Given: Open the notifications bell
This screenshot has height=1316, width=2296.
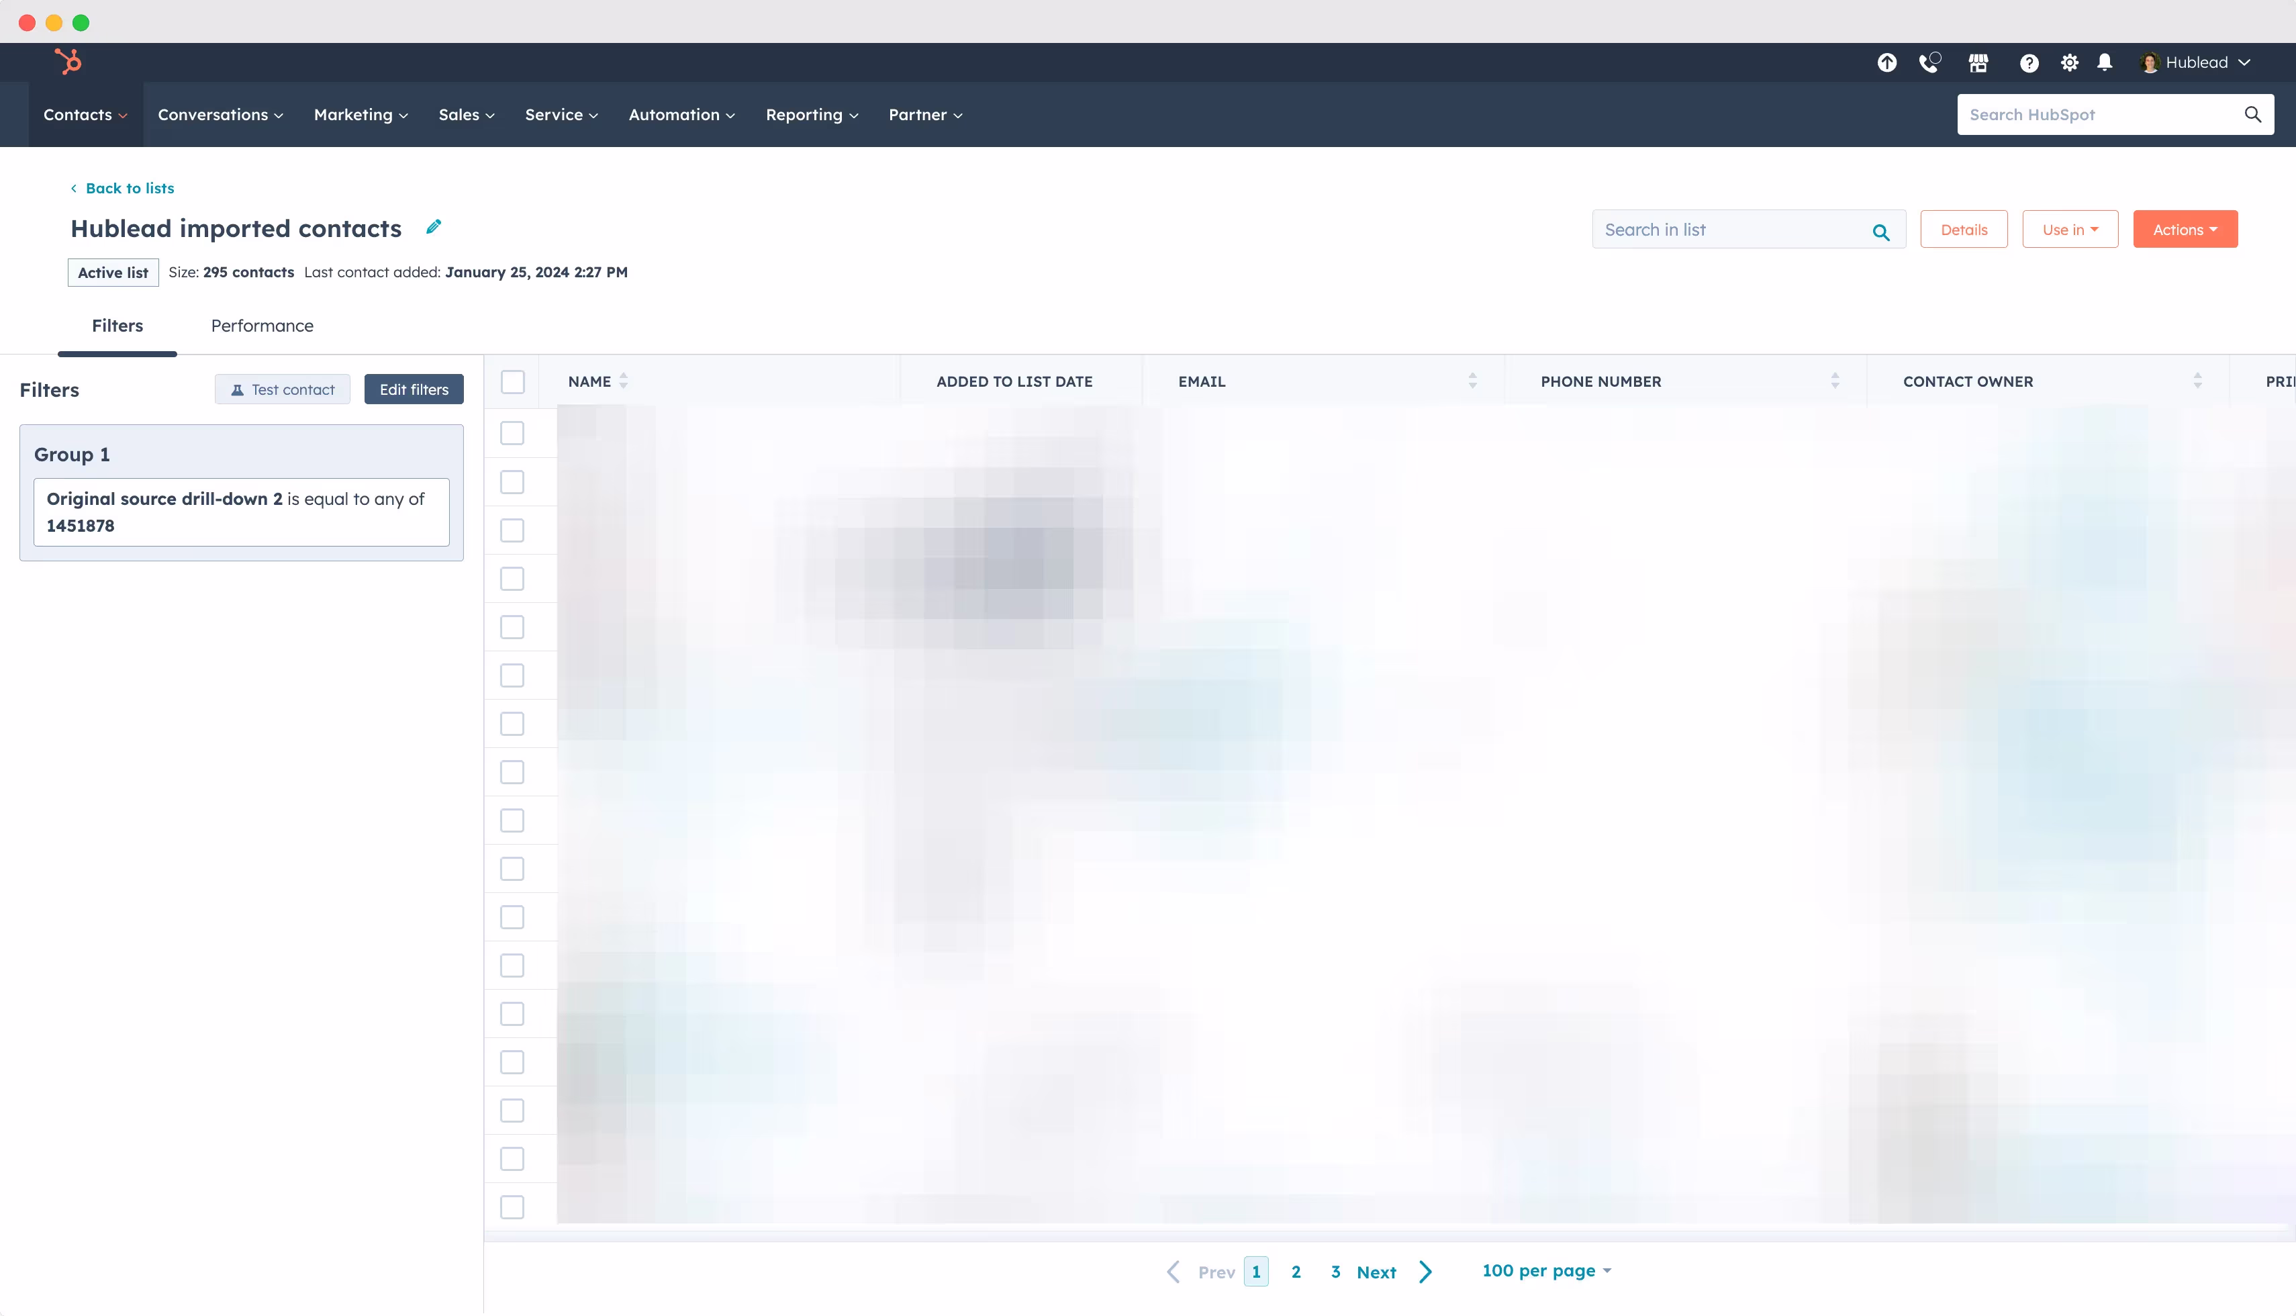Looking at the screenshot, I should coord(2105,62).
